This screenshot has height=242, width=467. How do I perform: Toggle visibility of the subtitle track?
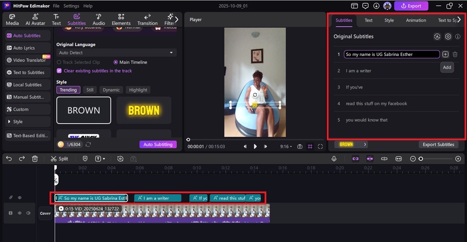(x=19, y=198)
